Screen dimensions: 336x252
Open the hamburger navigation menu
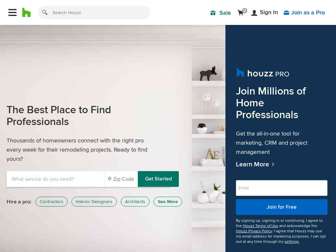12,12
